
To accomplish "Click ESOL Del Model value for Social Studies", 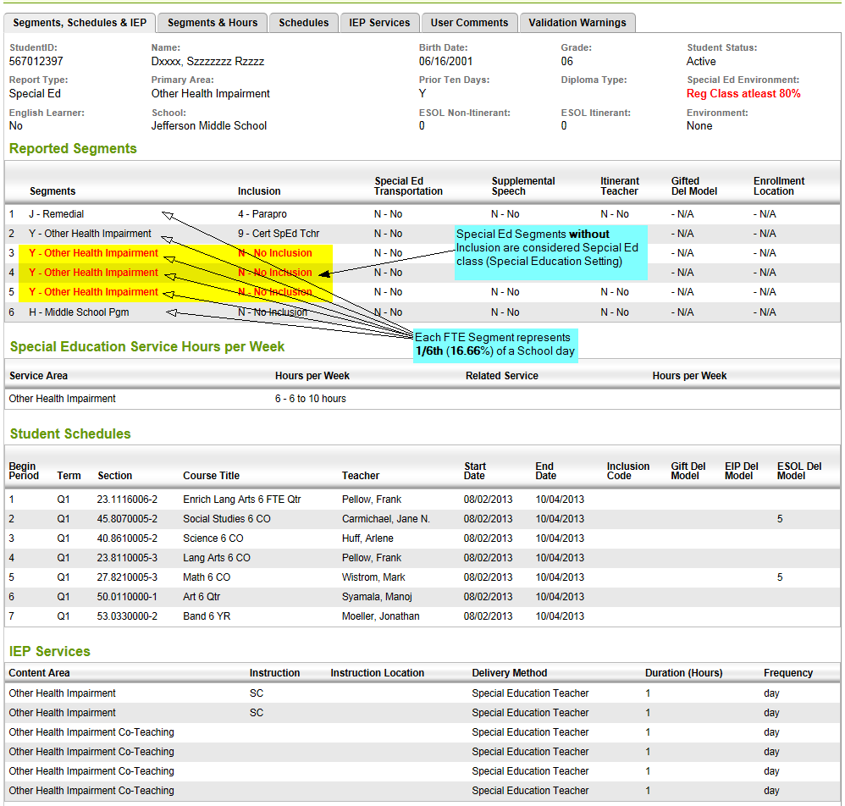I will pyautogui.click(x=780, y=519).
